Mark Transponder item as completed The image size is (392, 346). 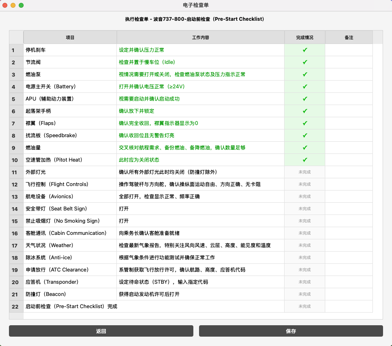click(304, 282)
